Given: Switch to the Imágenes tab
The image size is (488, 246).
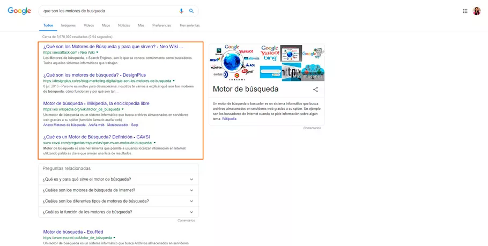Looking at the screenshot, I should [68, 26].
